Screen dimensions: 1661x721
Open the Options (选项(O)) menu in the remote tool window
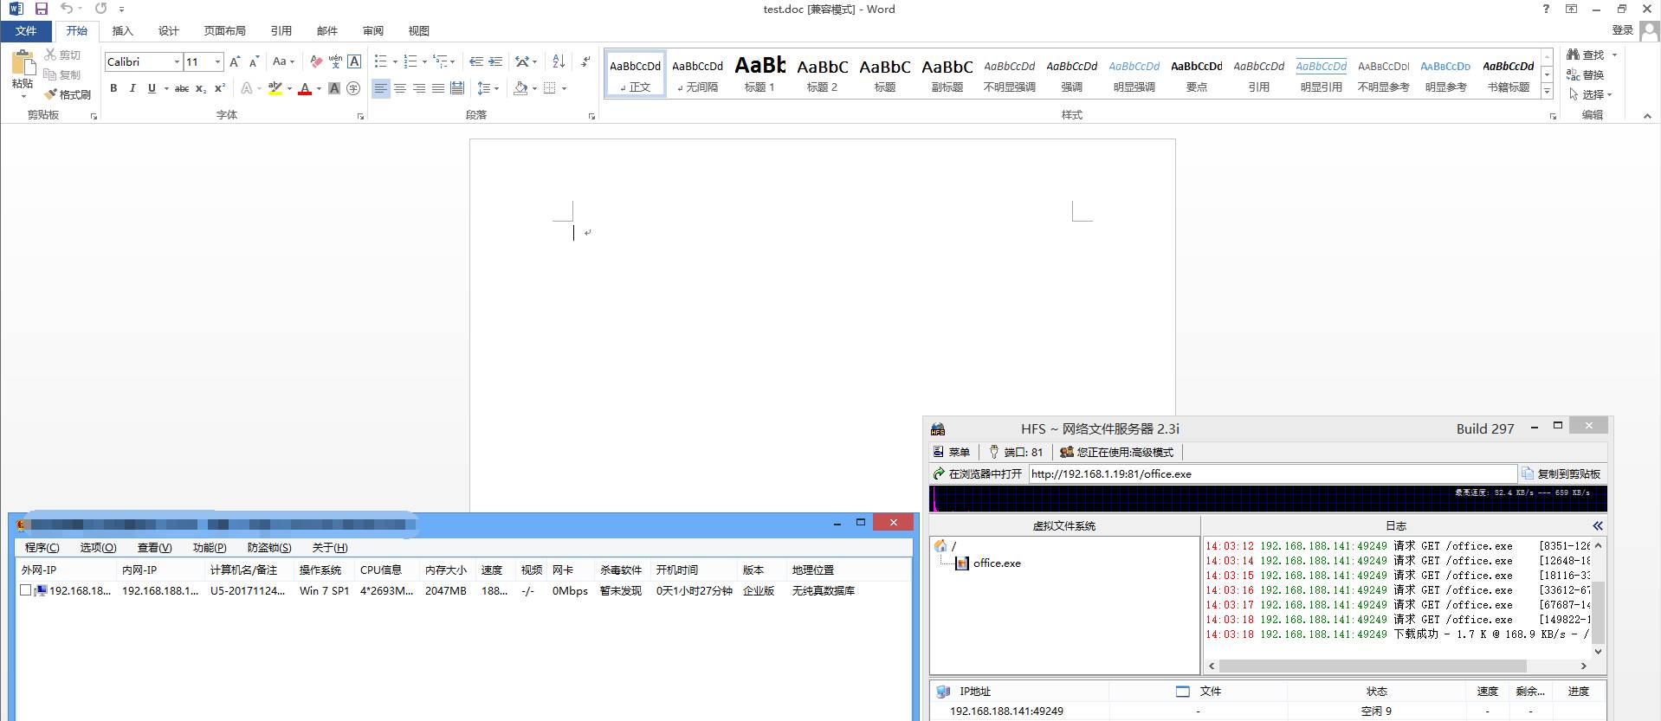click(x=98, y=547)
